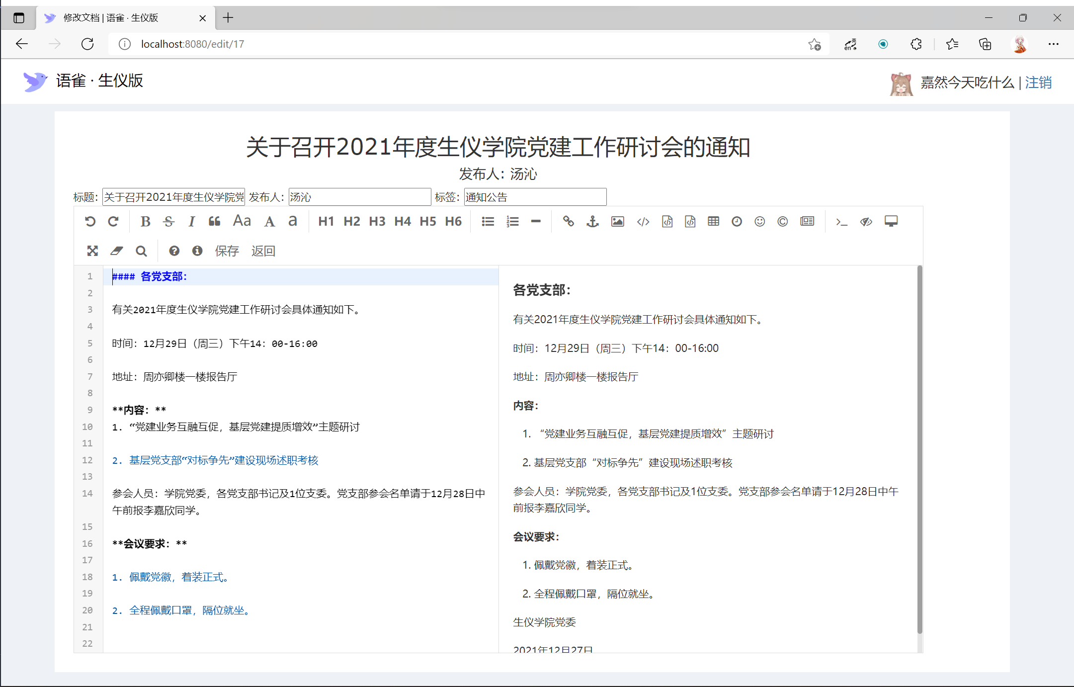The height and width of the screenshot is (687, 1074).
Task: Insert an H4 heading
Action: (x=403, y=222)
